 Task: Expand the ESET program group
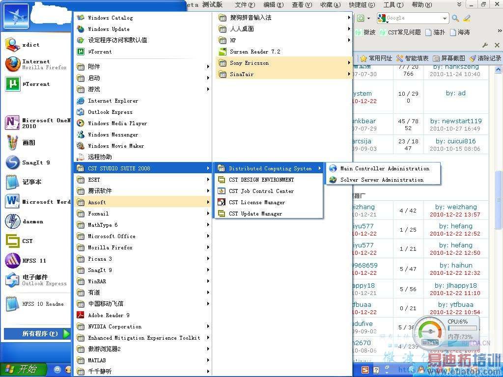142,180
